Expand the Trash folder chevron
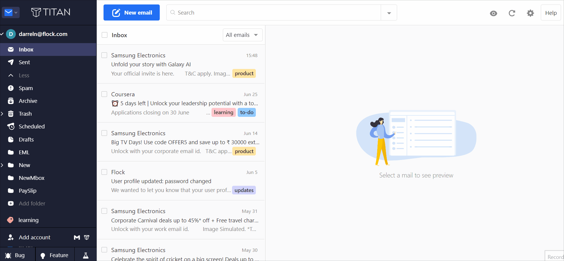Viewport: 564px width, 261px height. [x=2, y=114]
